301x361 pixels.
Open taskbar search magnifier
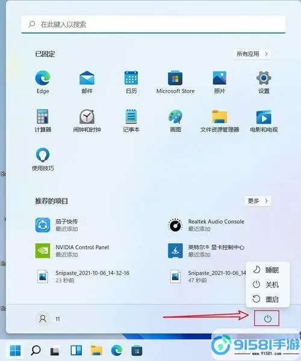(x=36, y=351)
